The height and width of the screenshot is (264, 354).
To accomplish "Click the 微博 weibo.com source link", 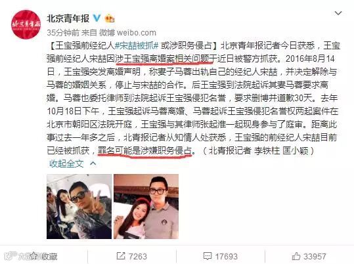I will pos(127,33).
